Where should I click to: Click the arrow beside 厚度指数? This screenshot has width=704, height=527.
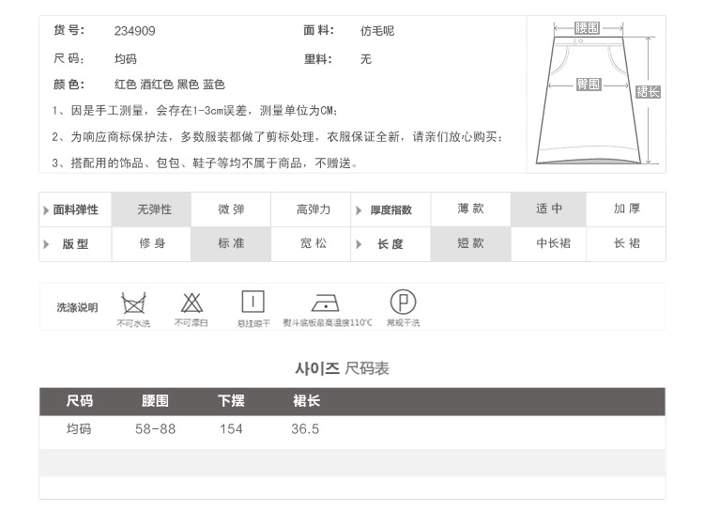[359, 209]
